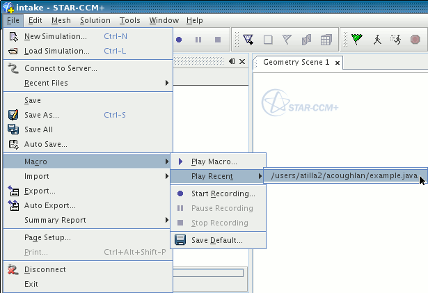Choose Save As menu item

[x=88, y=115]
